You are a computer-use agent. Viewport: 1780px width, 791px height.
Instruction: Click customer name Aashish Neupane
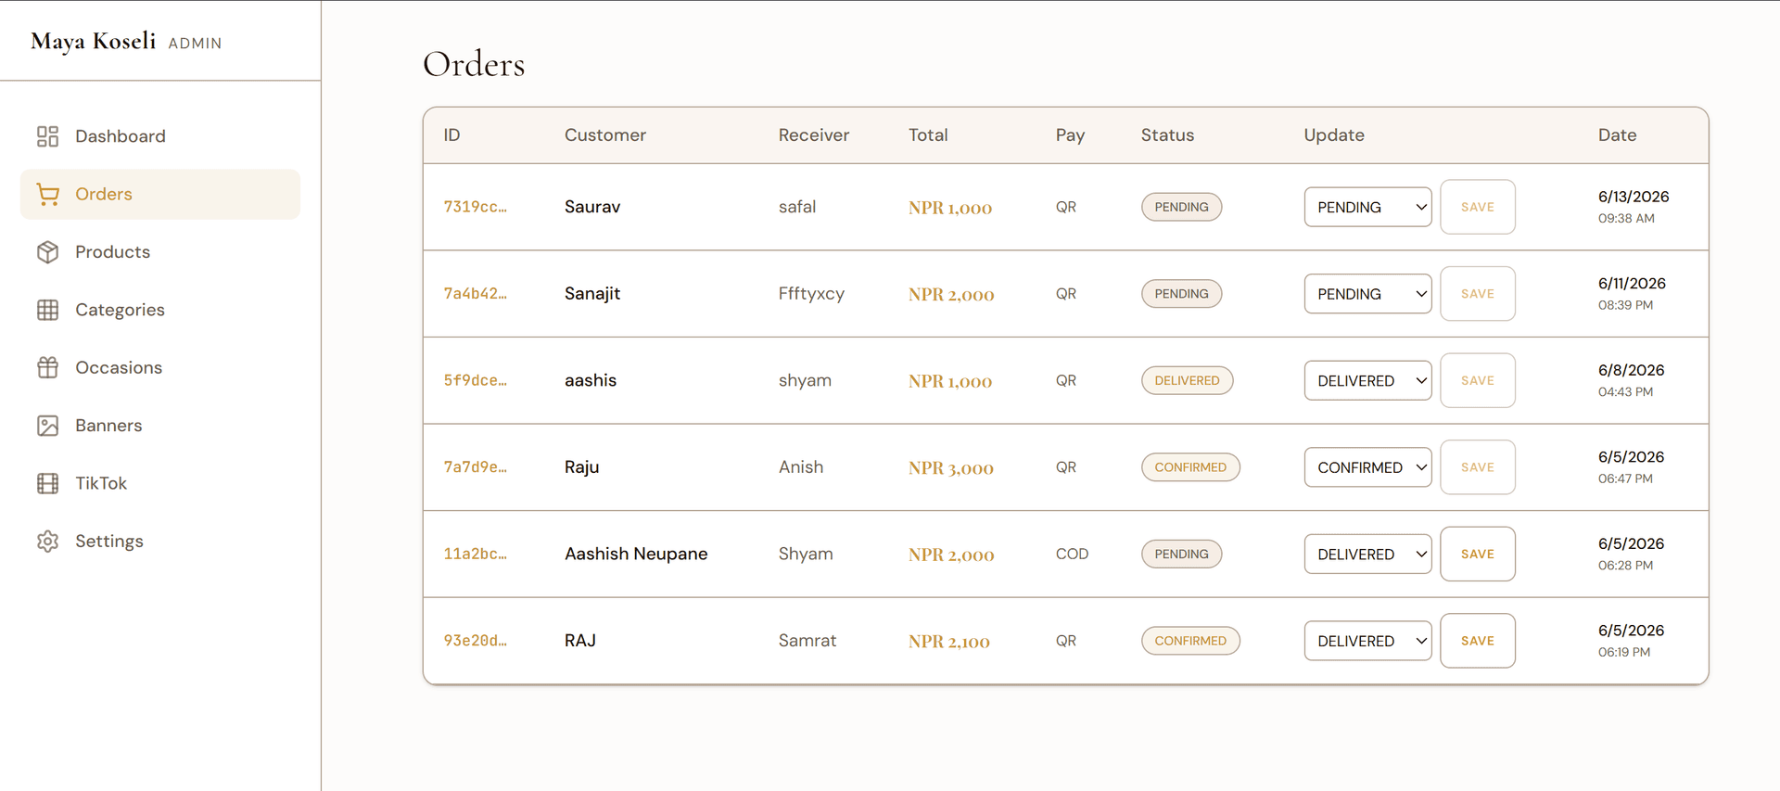[636, 554]
